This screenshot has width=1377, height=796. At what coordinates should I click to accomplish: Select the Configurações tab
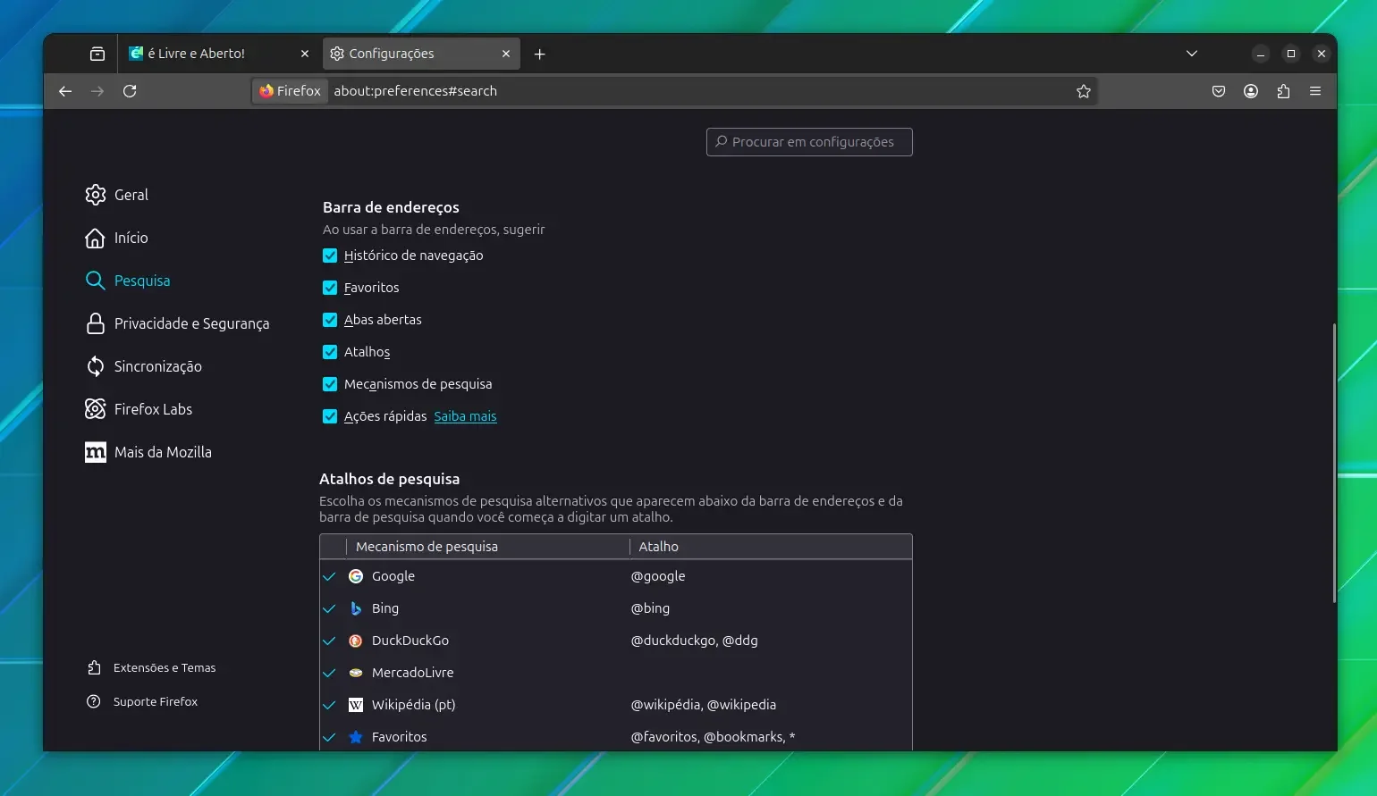point(420,54)
